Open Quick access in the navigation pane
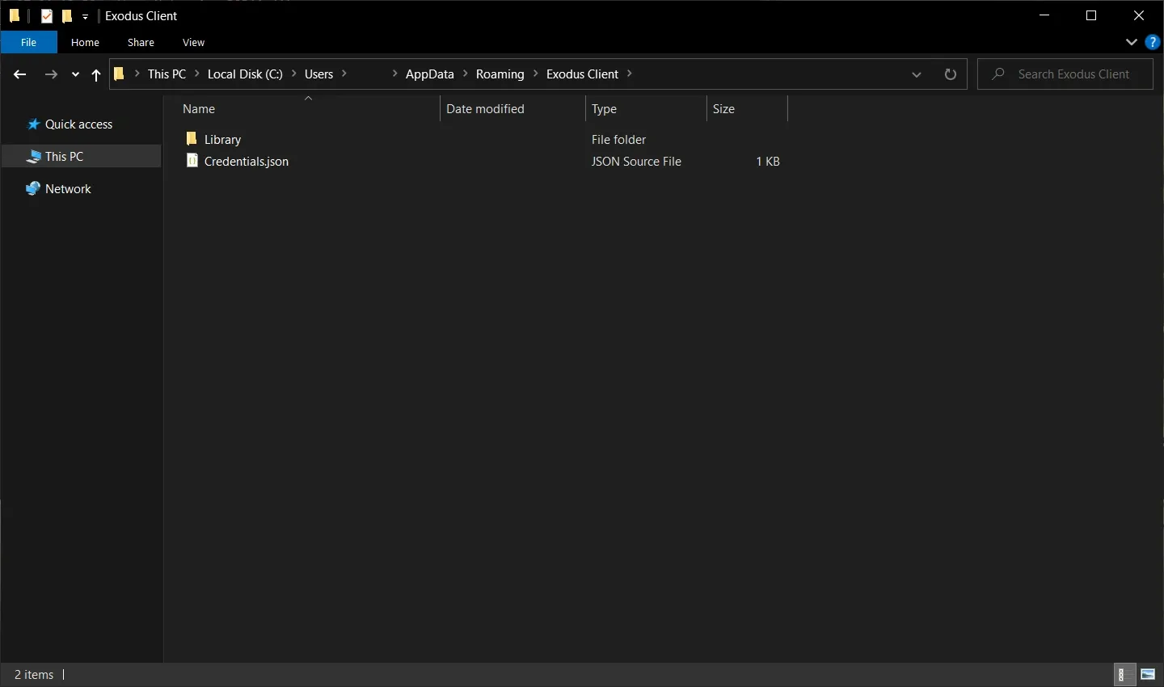Image resolution: width=1164 pixels, height=687 pixels. (78, 124)
